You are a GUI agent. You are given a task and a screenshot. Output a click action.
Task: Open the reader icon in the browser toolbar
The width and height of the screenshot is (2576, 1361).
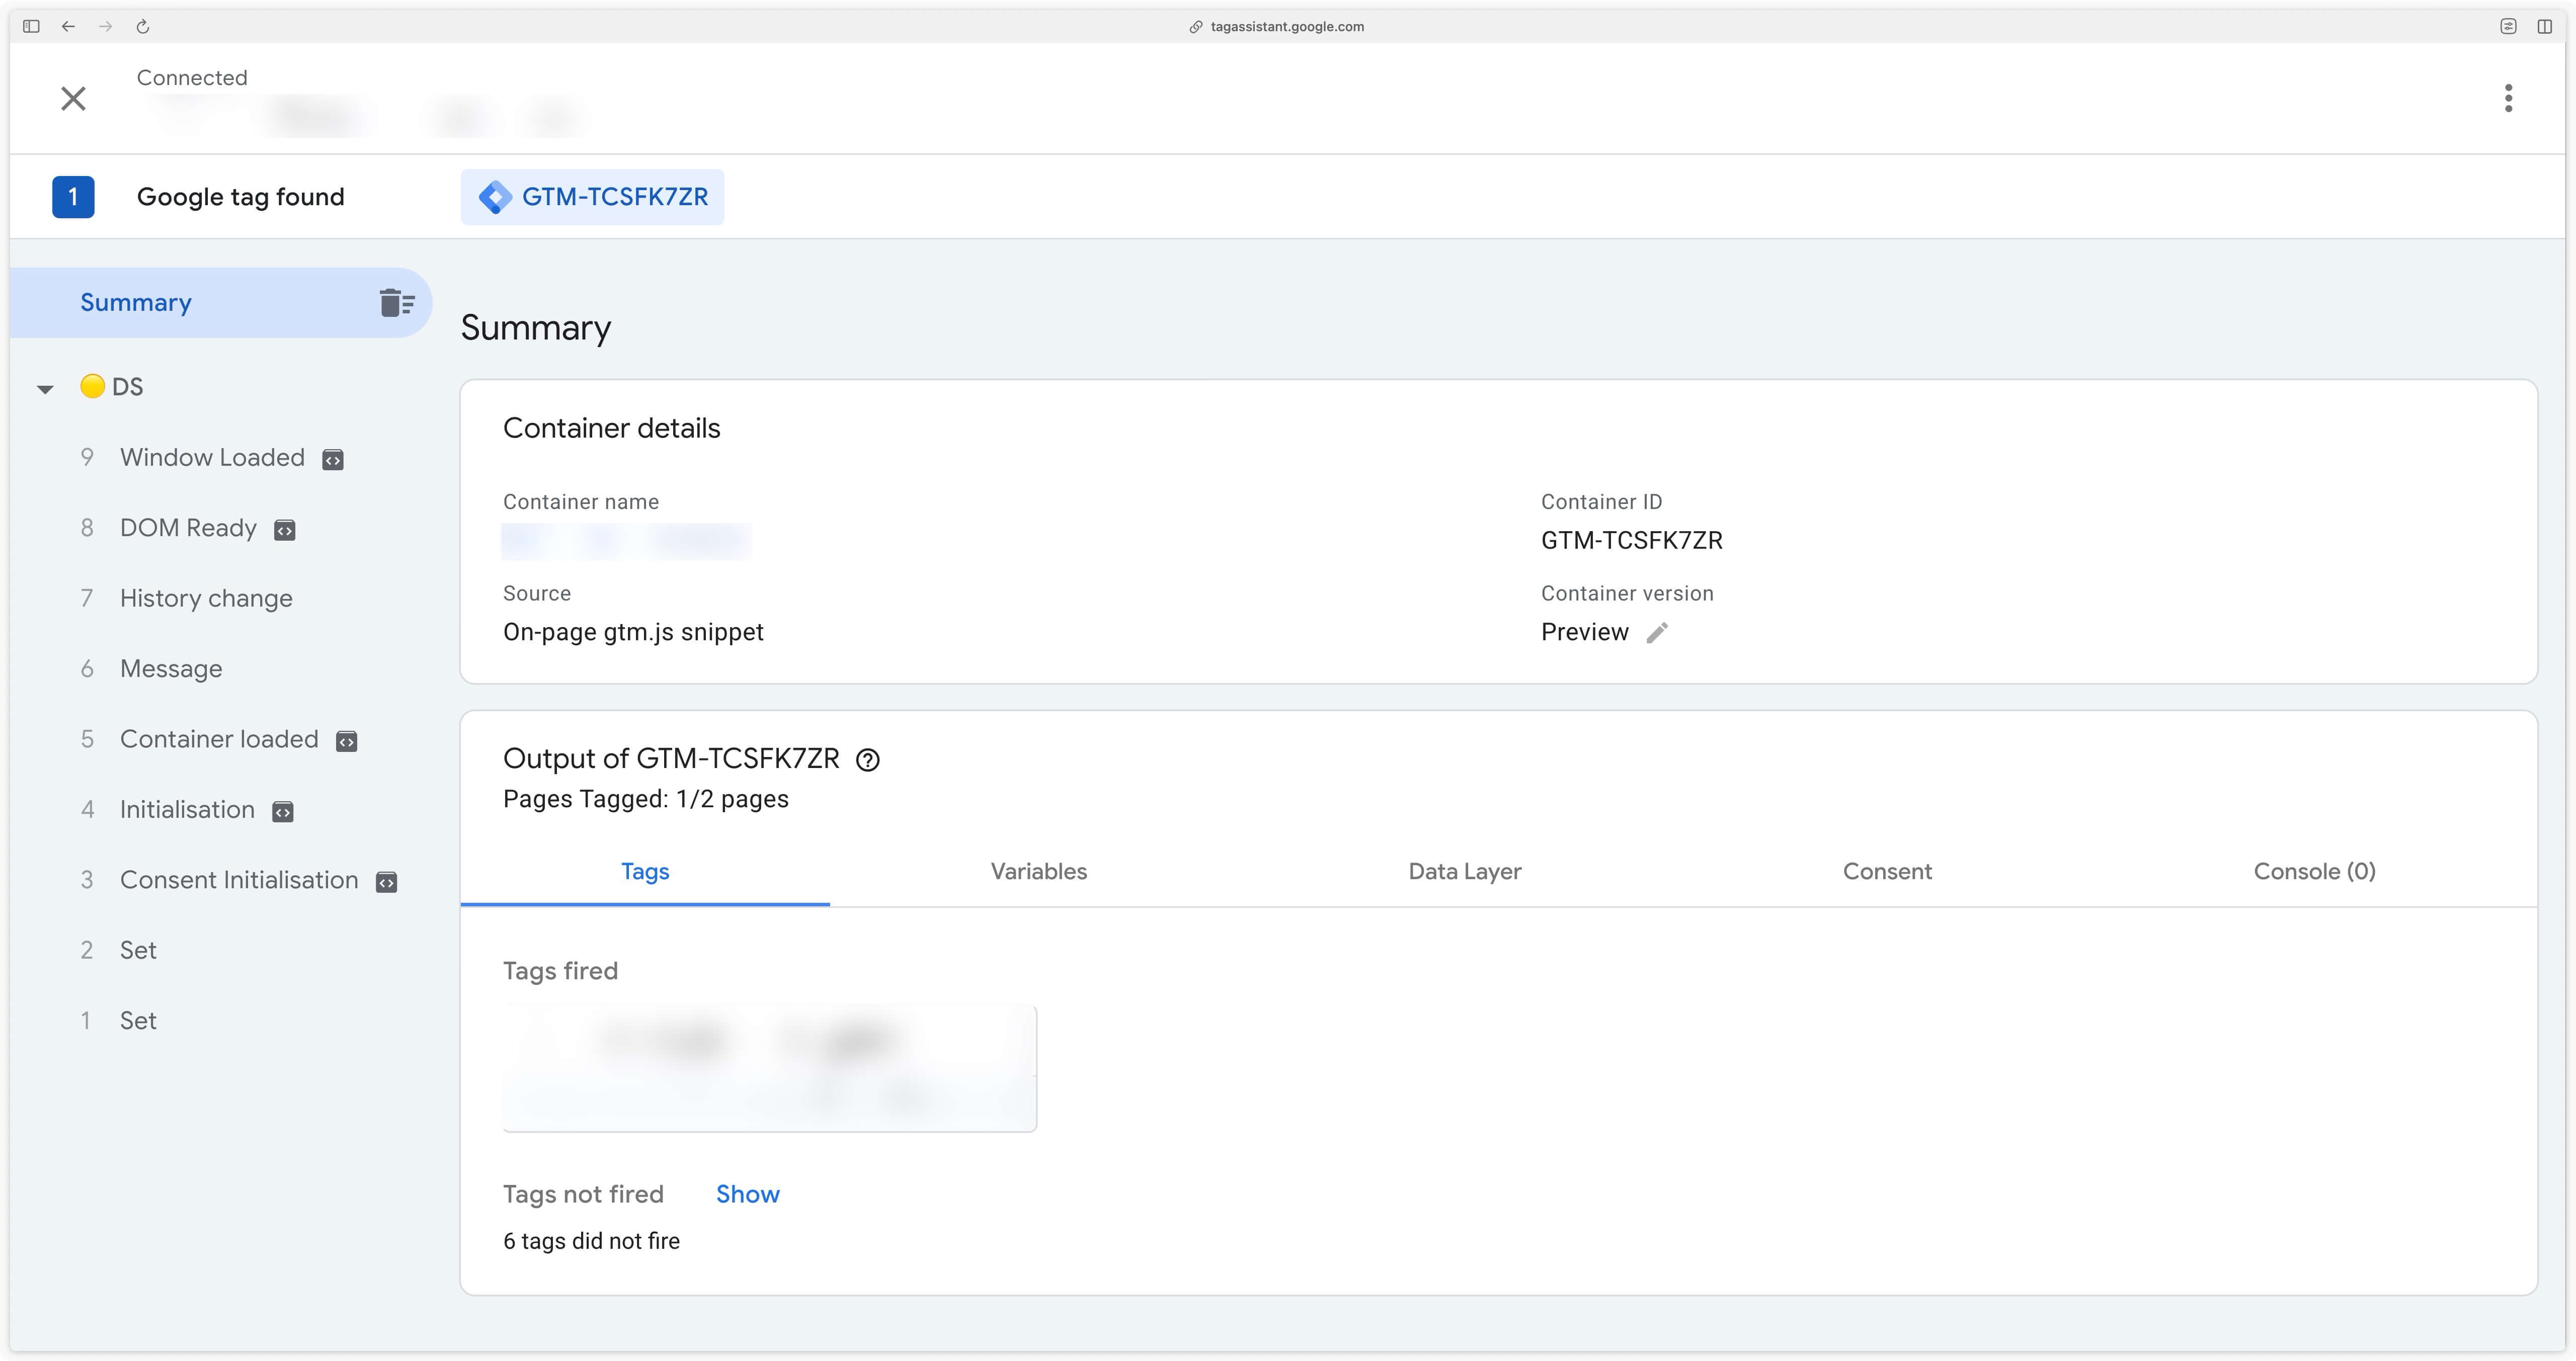[2508, 27]
